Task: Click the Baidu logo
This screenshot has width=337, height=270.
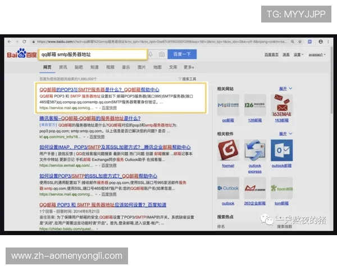Action: (22, 53)
